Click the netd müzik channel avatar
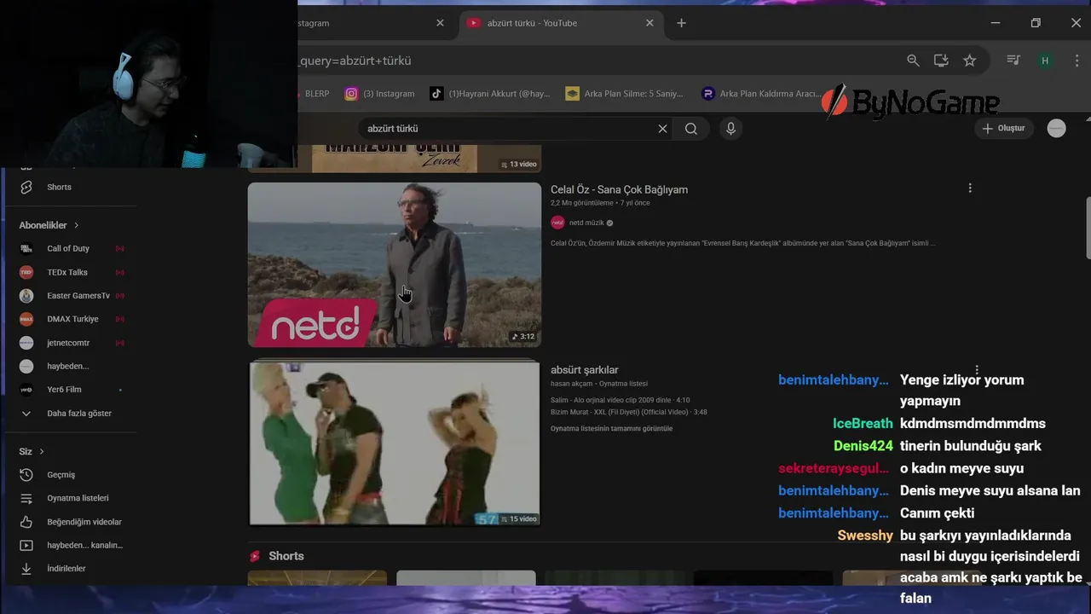The image size is (1091, 614). (x=557, y=223)
